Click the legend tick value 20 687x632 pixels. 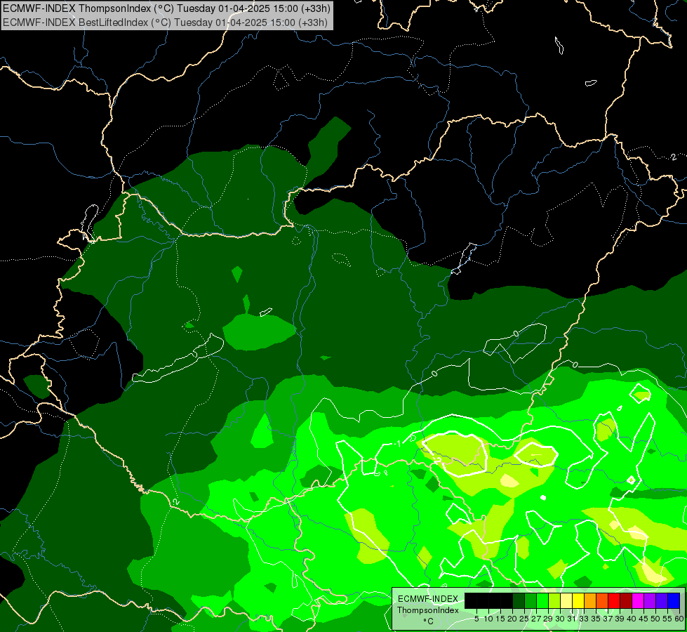pos(512,619)
